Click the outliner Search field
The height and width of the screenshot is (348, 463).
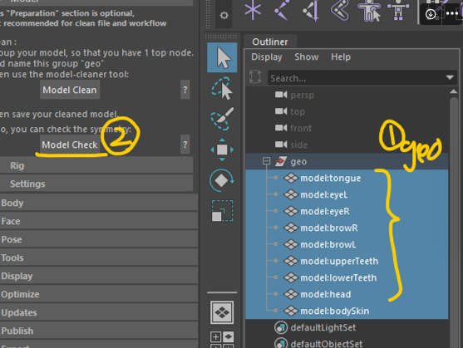click(x=356, y=78)
